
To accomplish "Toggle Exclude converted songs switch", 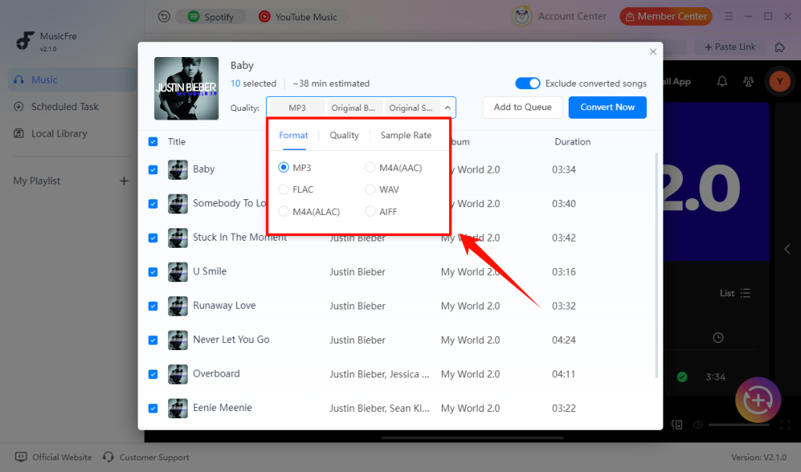I will coord(527,83).
